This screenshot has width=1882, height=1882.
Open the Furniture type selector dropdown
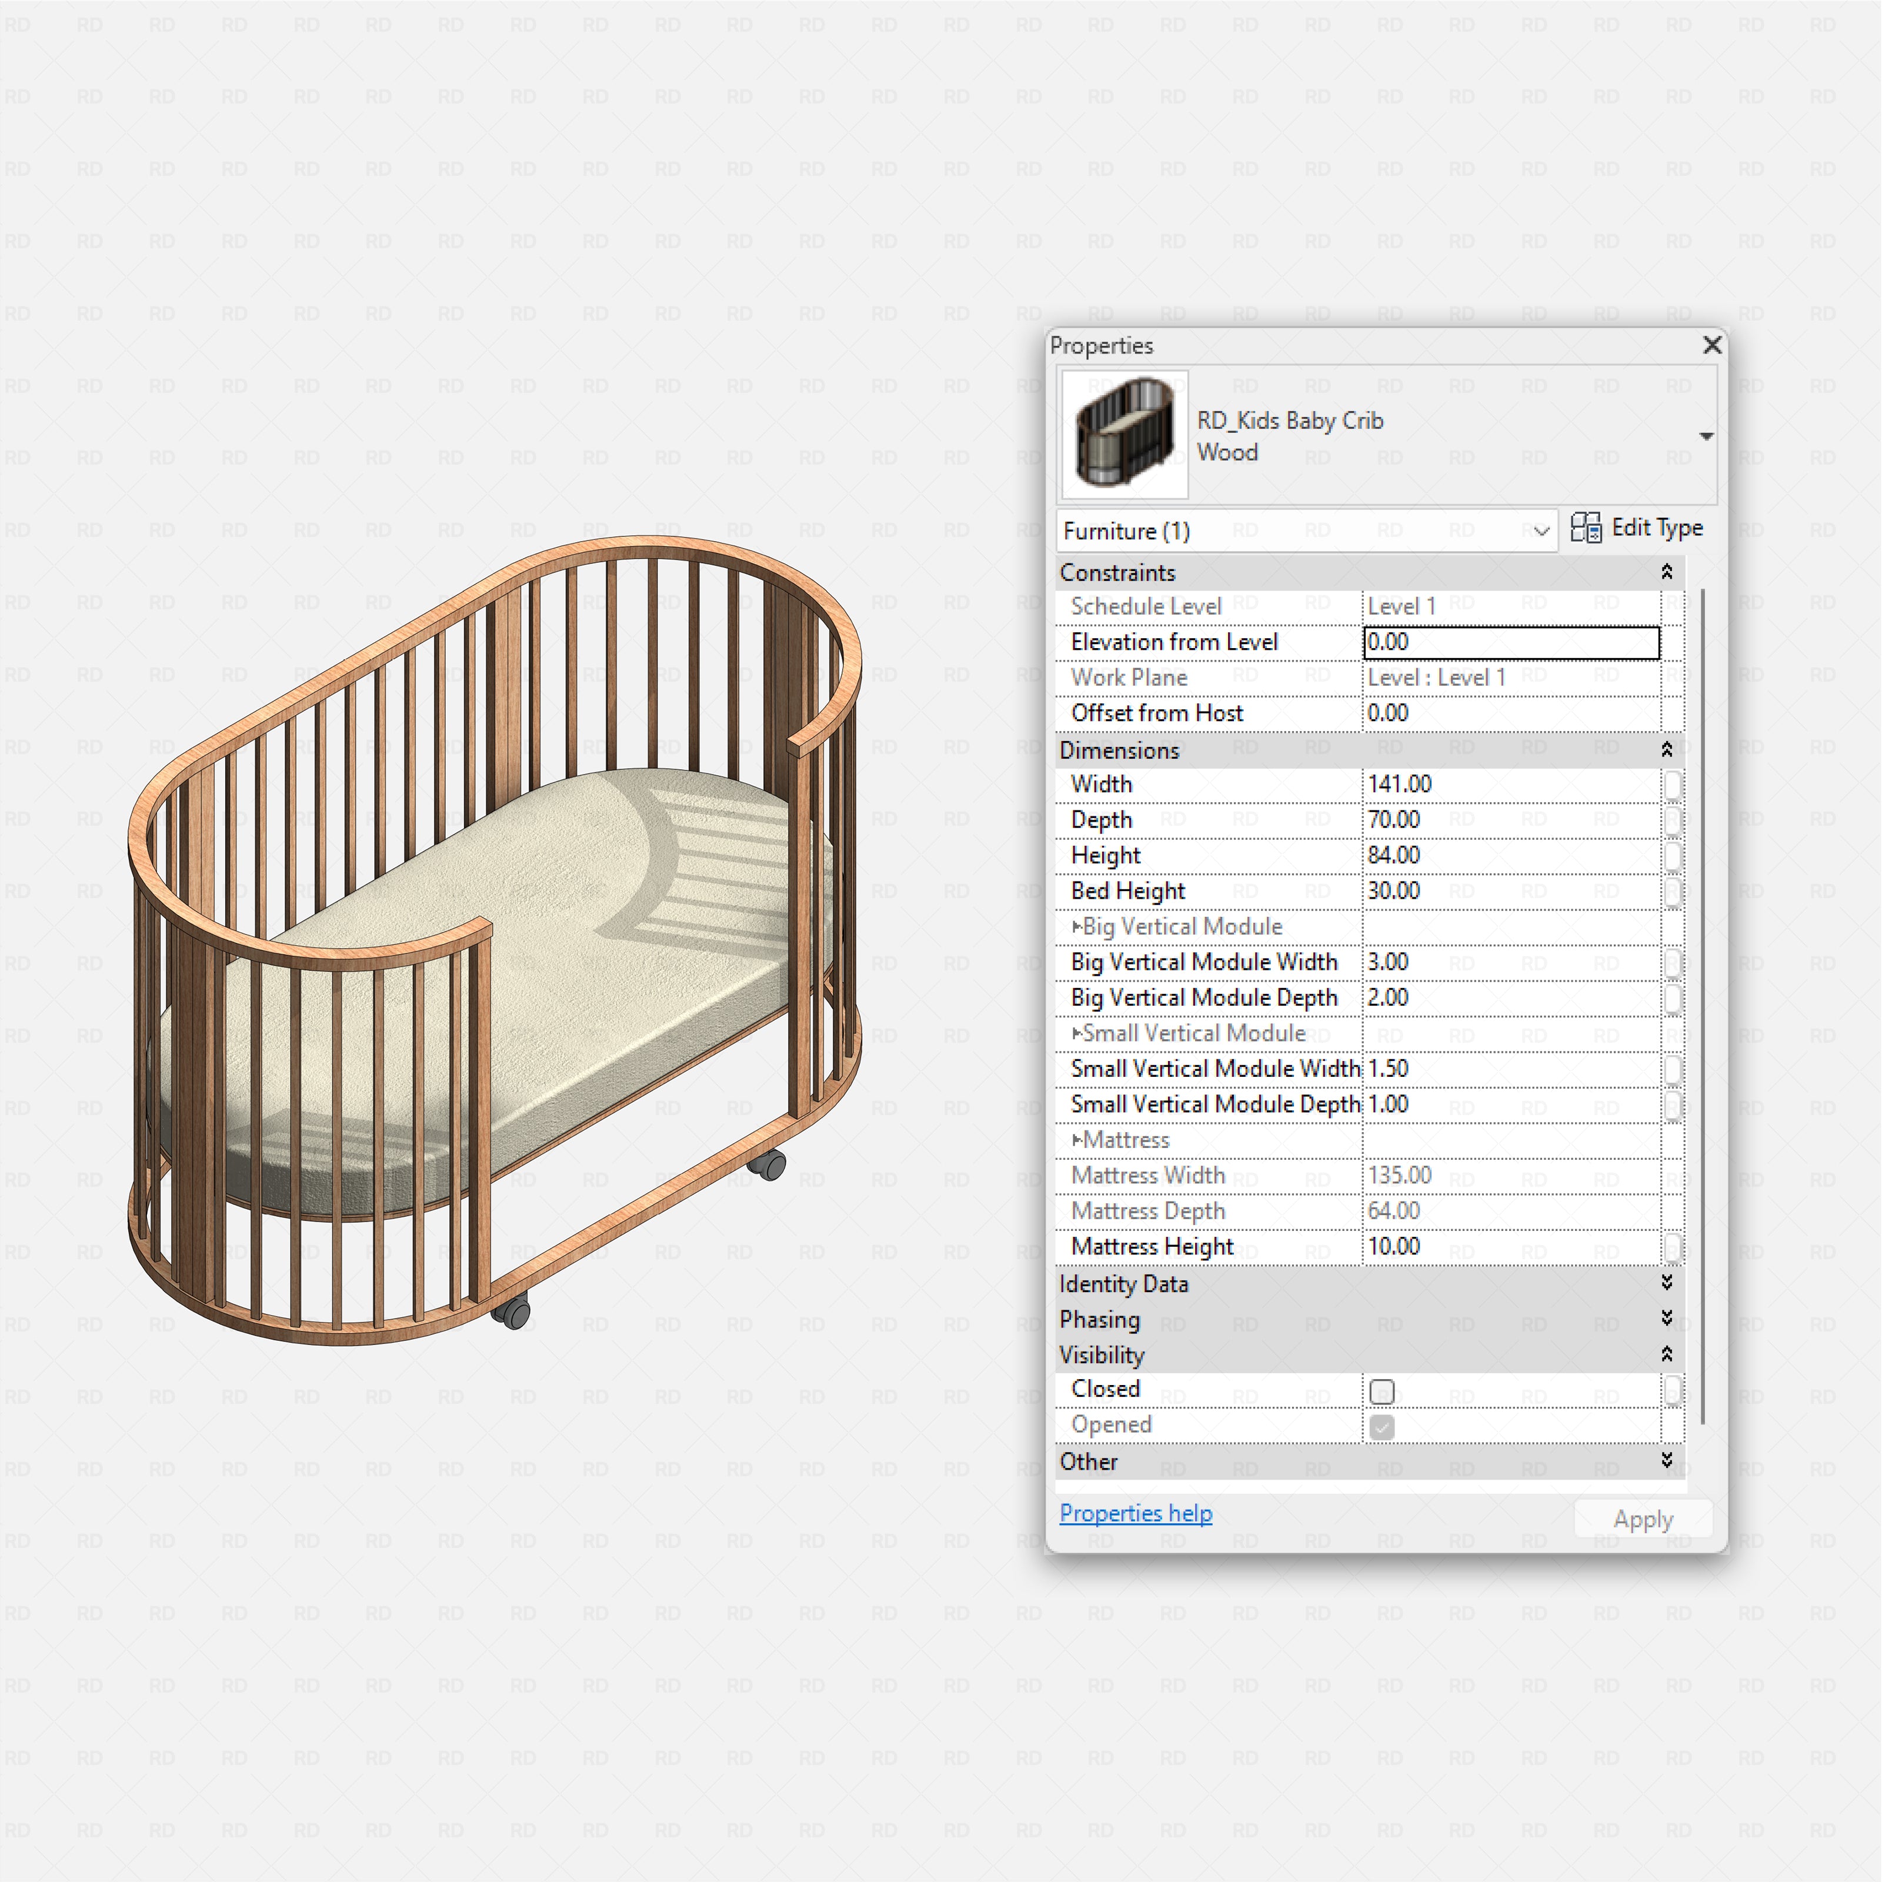click(x=1542, y=531)
